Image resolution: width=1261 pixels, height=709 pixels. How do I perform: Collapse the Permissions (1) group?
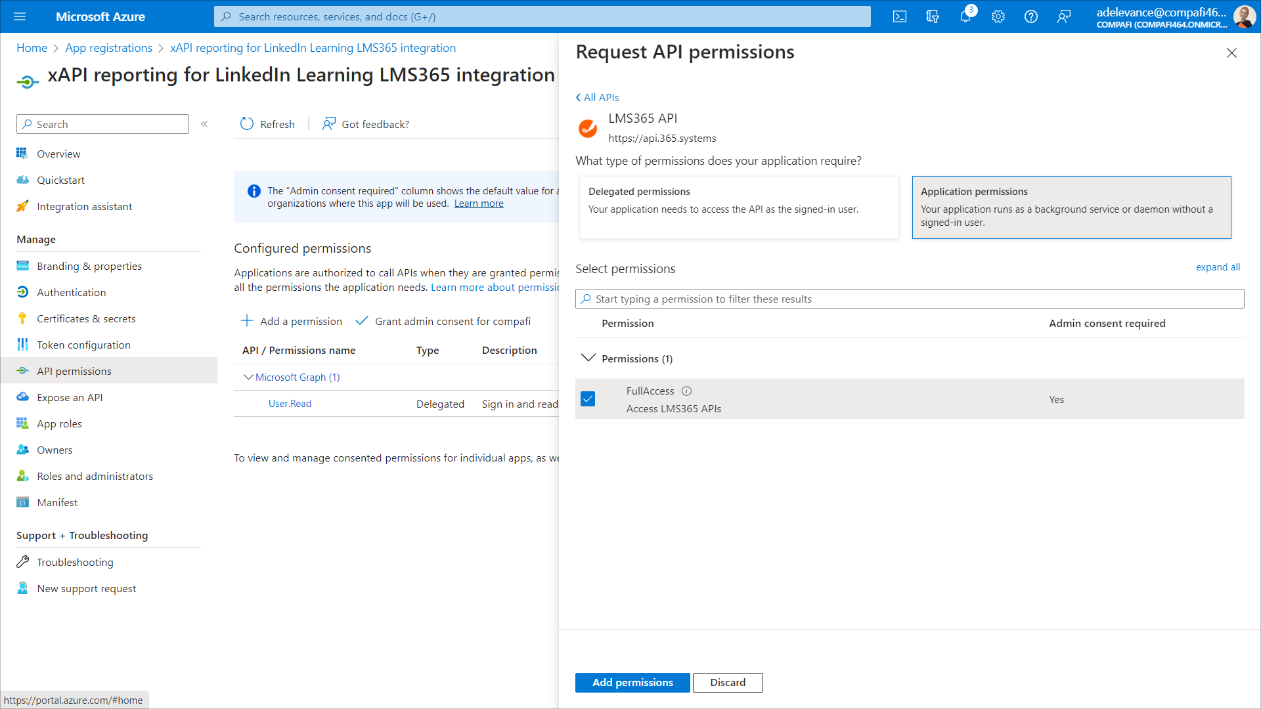[588, 358]
